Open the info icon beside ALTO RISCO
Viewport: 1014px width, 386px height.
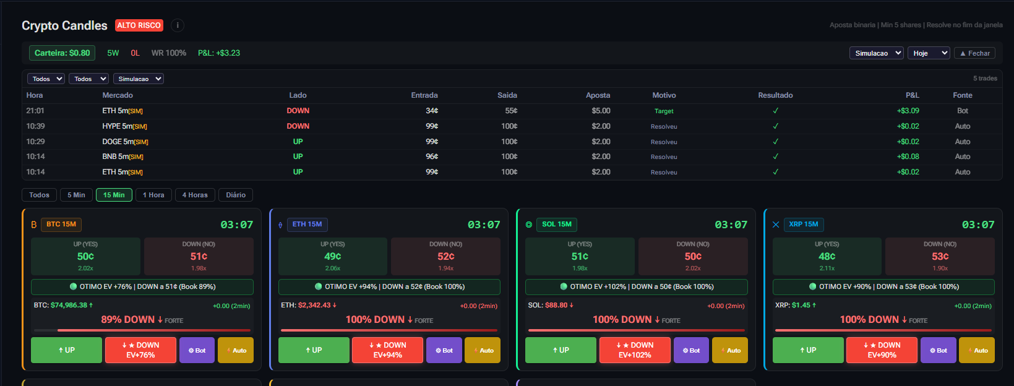[x=178, y=25]
